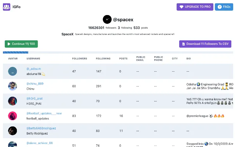Click the FOLLOWERS column header
The height and width of the screenshot is (147, 235).
(x=80, y=59)
